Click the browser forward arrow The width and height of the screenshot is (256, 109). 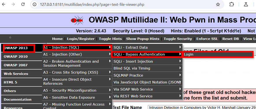[x=13, y=4]
